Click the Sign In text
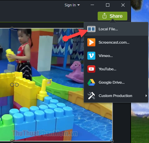This screenshot has height=143, width=149. (x=70, y=5)
